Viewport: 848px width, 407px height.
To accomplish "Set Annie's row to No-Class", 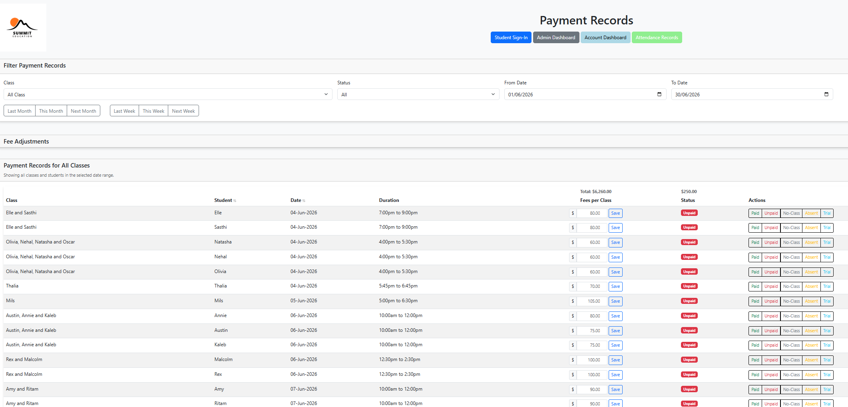I will click(x=791, y=316).
